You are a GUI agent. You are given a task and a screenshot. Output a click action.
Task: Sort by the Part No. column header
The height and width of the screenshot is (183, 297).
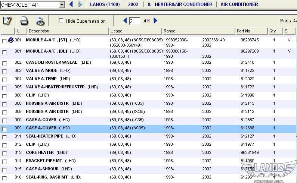pyautogui.click(x=244, y=31)
